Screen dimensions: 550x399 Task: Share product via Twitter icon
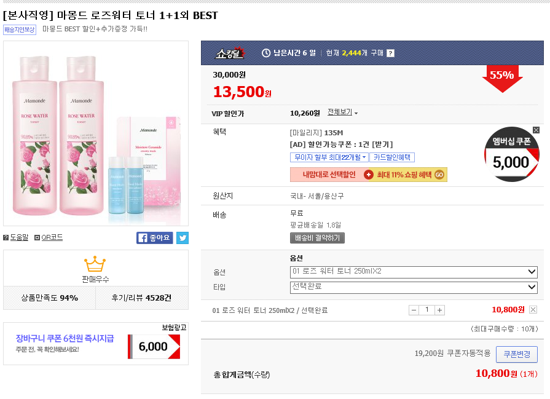[x=183, y=238]
